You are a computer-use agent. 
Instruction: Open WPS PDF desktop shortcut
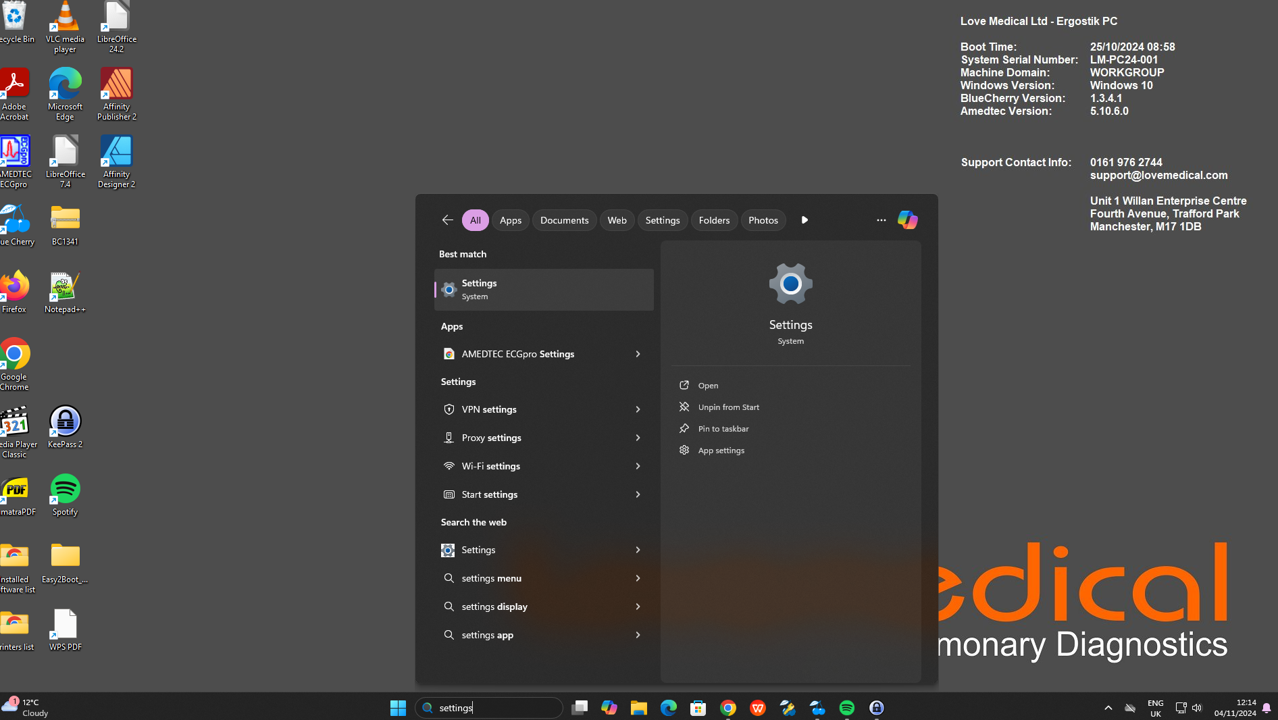[65, 629]
